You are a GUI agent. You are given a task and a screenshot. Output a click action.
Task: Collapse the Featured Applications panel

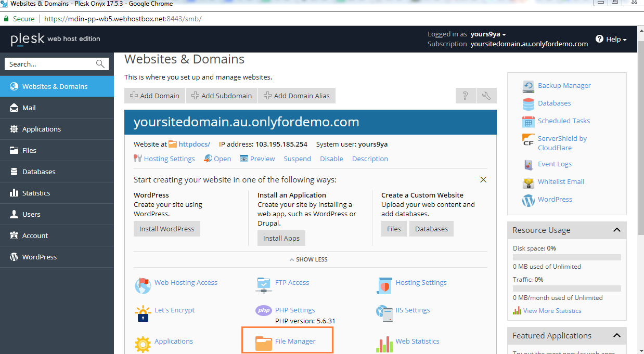617,336
